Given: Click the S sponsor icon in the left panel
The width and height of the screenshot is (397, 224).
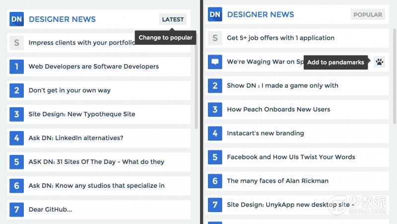Looking at the screenshot, I should (x=16, y=43).
